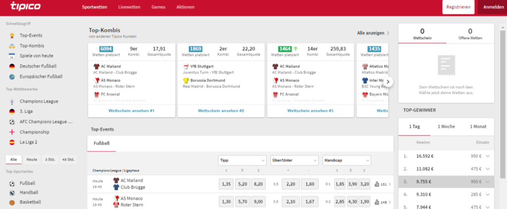Click the England flag beside Championship
This screenshot has width=507, height=209.
[12, 132]
